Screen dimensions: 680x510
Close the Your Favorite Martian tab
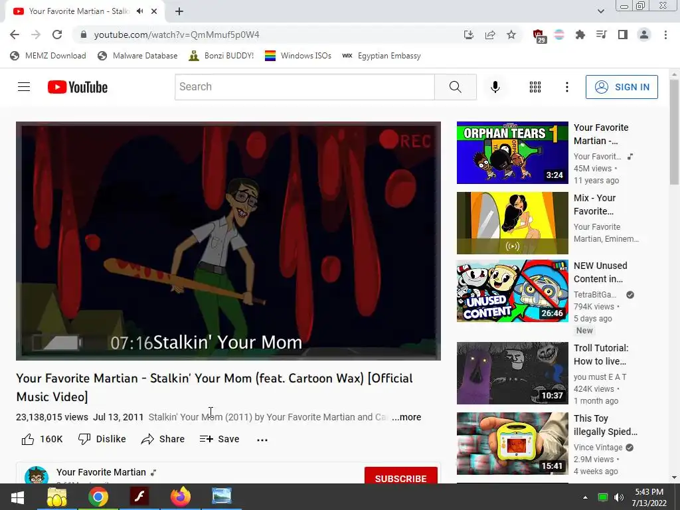point(154,11)
